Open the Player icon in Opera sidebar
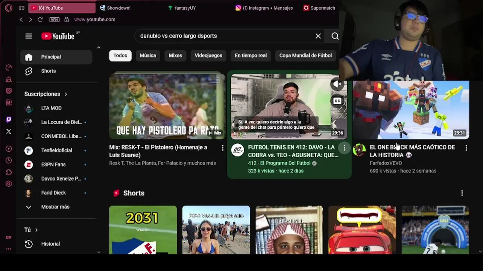The width and height of the screenshot is (483, 271). coord(9,149)
